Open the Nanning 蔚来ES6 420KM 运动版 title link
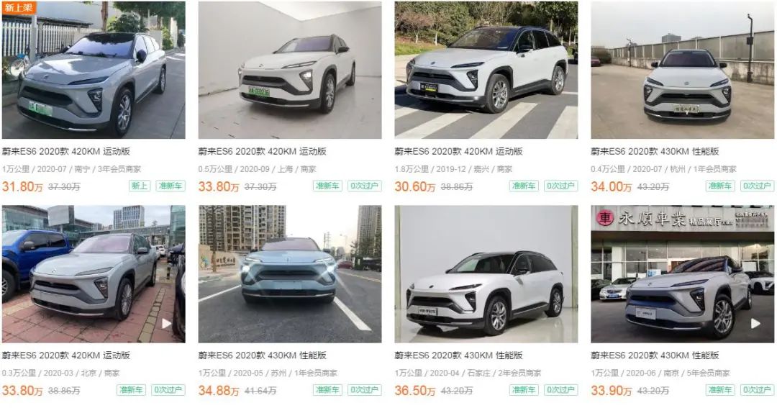Viewport: 777px width, 408px height. point(66,151)
